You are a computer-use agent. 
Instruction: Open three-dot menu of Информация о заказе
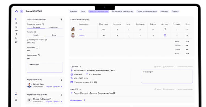pyautogui.click(x=61, y=20)
